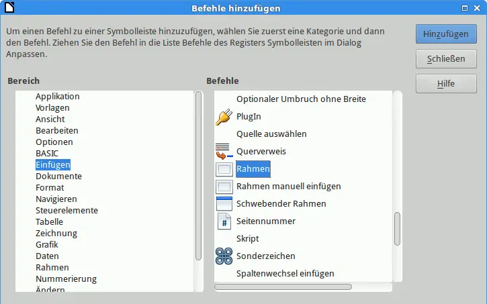The width and height of the screenshot is (487, 304).
Task: Choose the Format category
Action: click(x=50, y=187)
